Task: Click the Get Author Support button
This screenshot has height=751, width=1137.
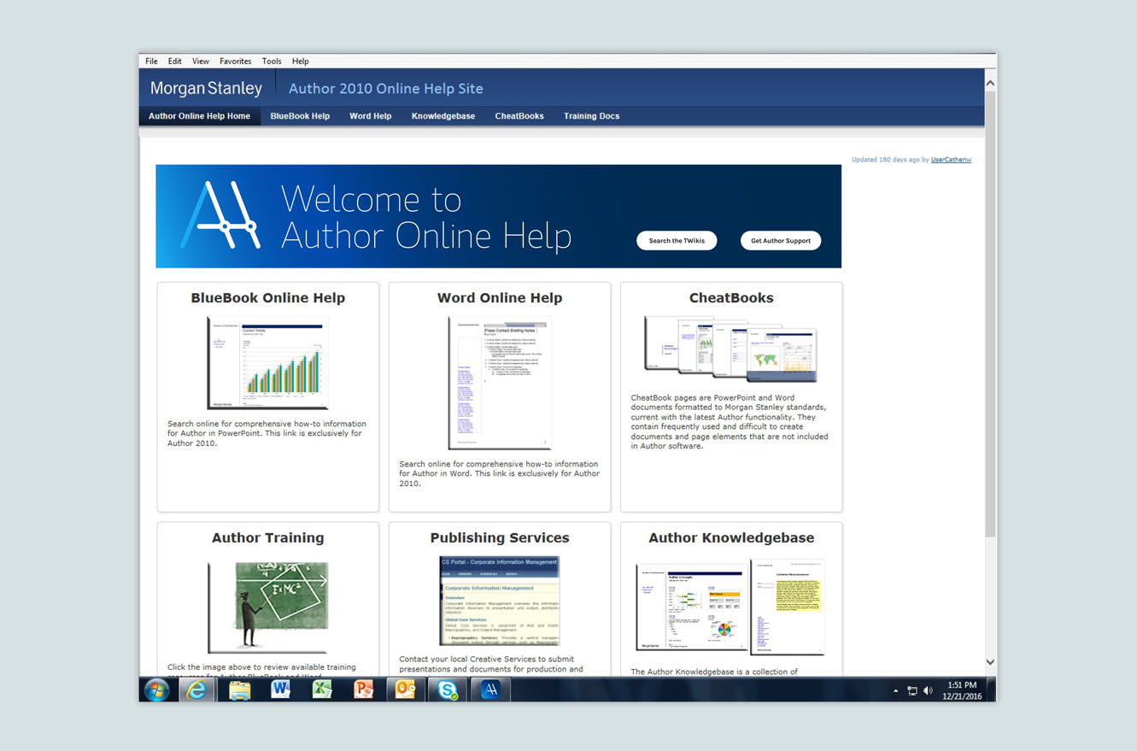Action: [x=781, y=241]
